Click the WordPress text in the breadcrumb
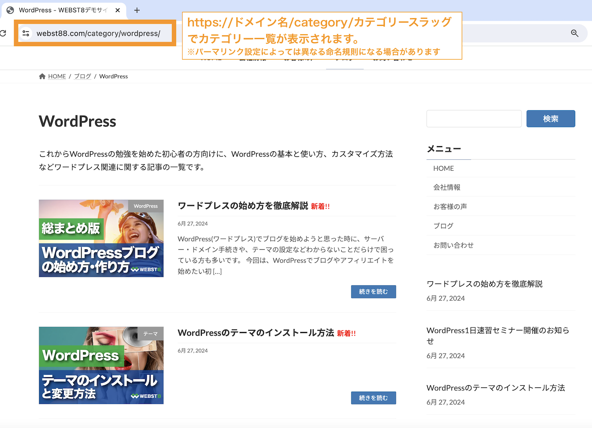 coord(113,76)
